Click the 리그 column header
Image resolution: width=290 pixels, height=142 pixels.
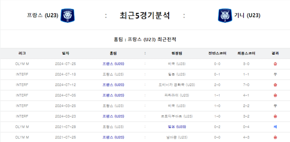coord(22,54)
